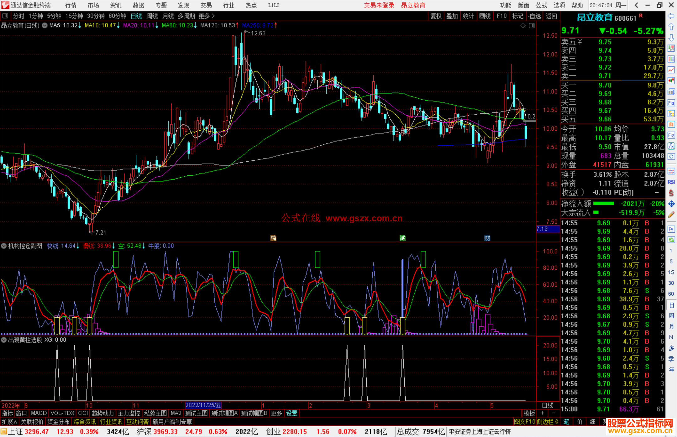Toggle the 昂立教育(日线) main chart round indicator button

pos(45,25)
